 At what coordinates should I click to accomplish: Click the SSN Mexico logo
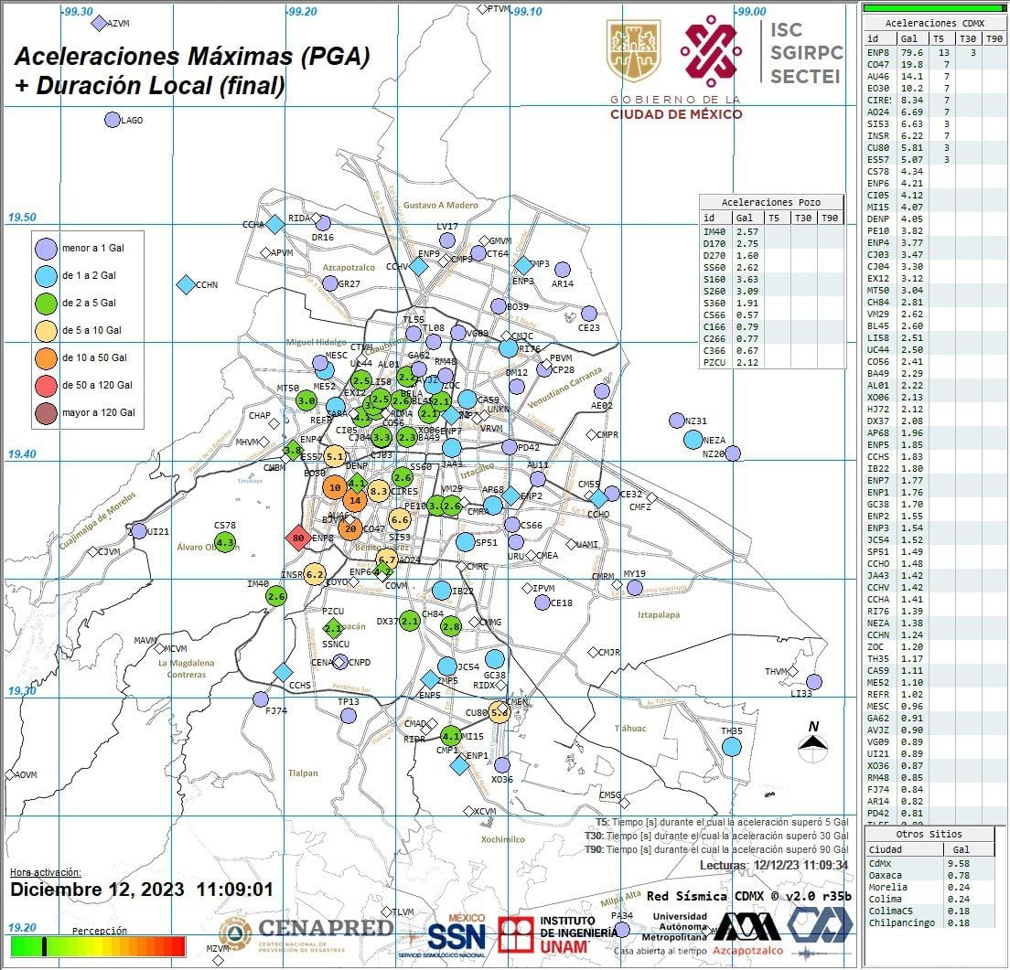pyautogui.click(x=457, y=933)
